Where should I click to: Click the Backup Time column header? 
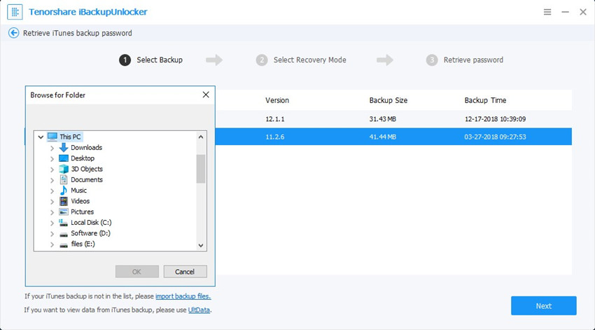[x=485, y=100]
